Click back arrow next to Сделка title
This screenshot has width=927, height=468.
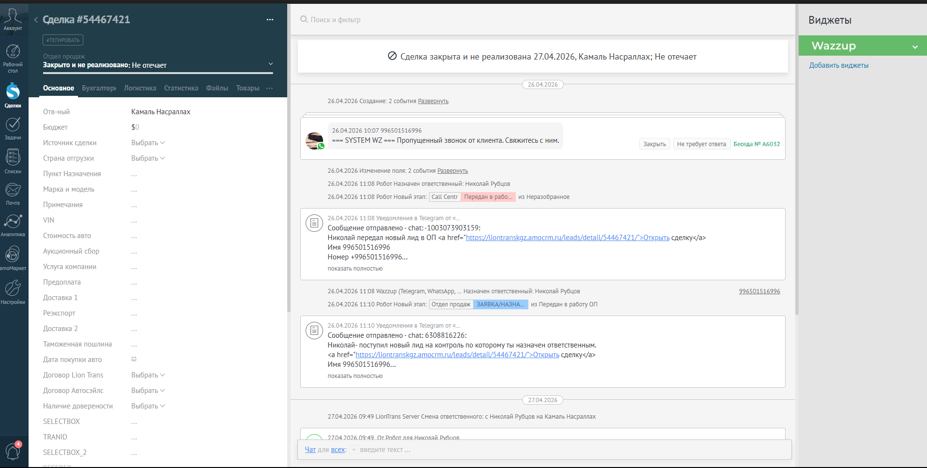click(x=36, y=20)
